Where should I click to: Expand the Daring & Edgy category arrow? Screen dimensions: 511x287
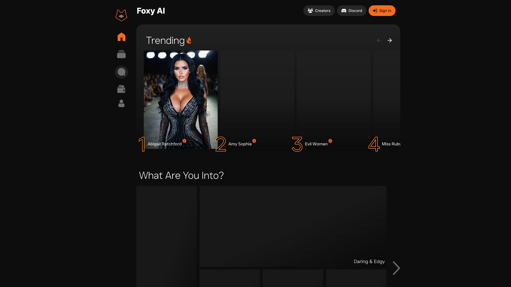tap(395, 268)
